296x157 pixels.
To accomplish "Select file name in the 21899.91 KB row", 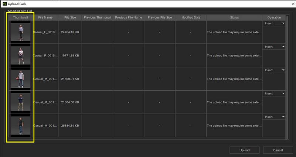I will [x=45, y=79].
